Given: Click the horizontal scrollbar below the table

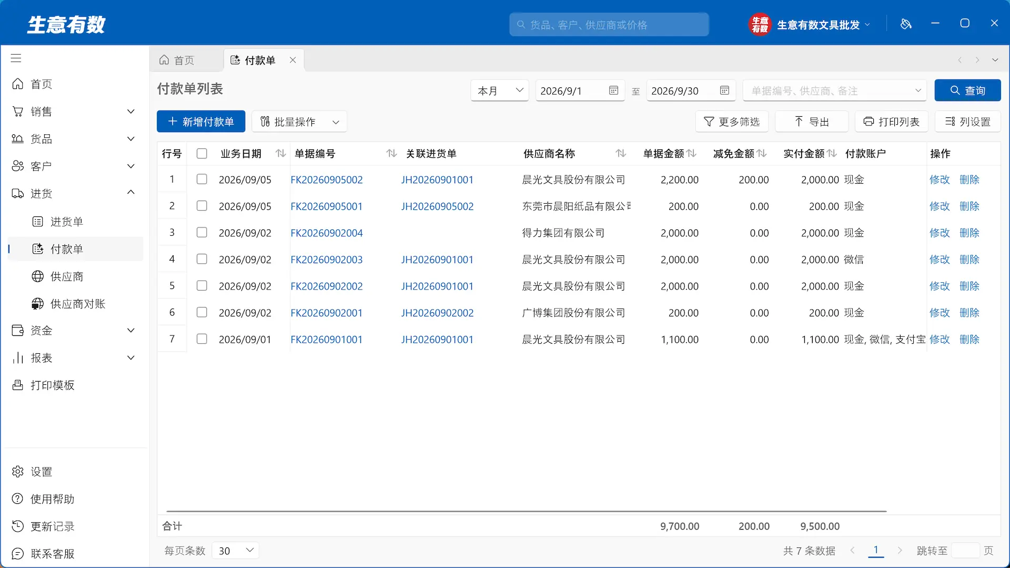Looking at the screenshot, I should pyautogui.click(x=526, y=511).
